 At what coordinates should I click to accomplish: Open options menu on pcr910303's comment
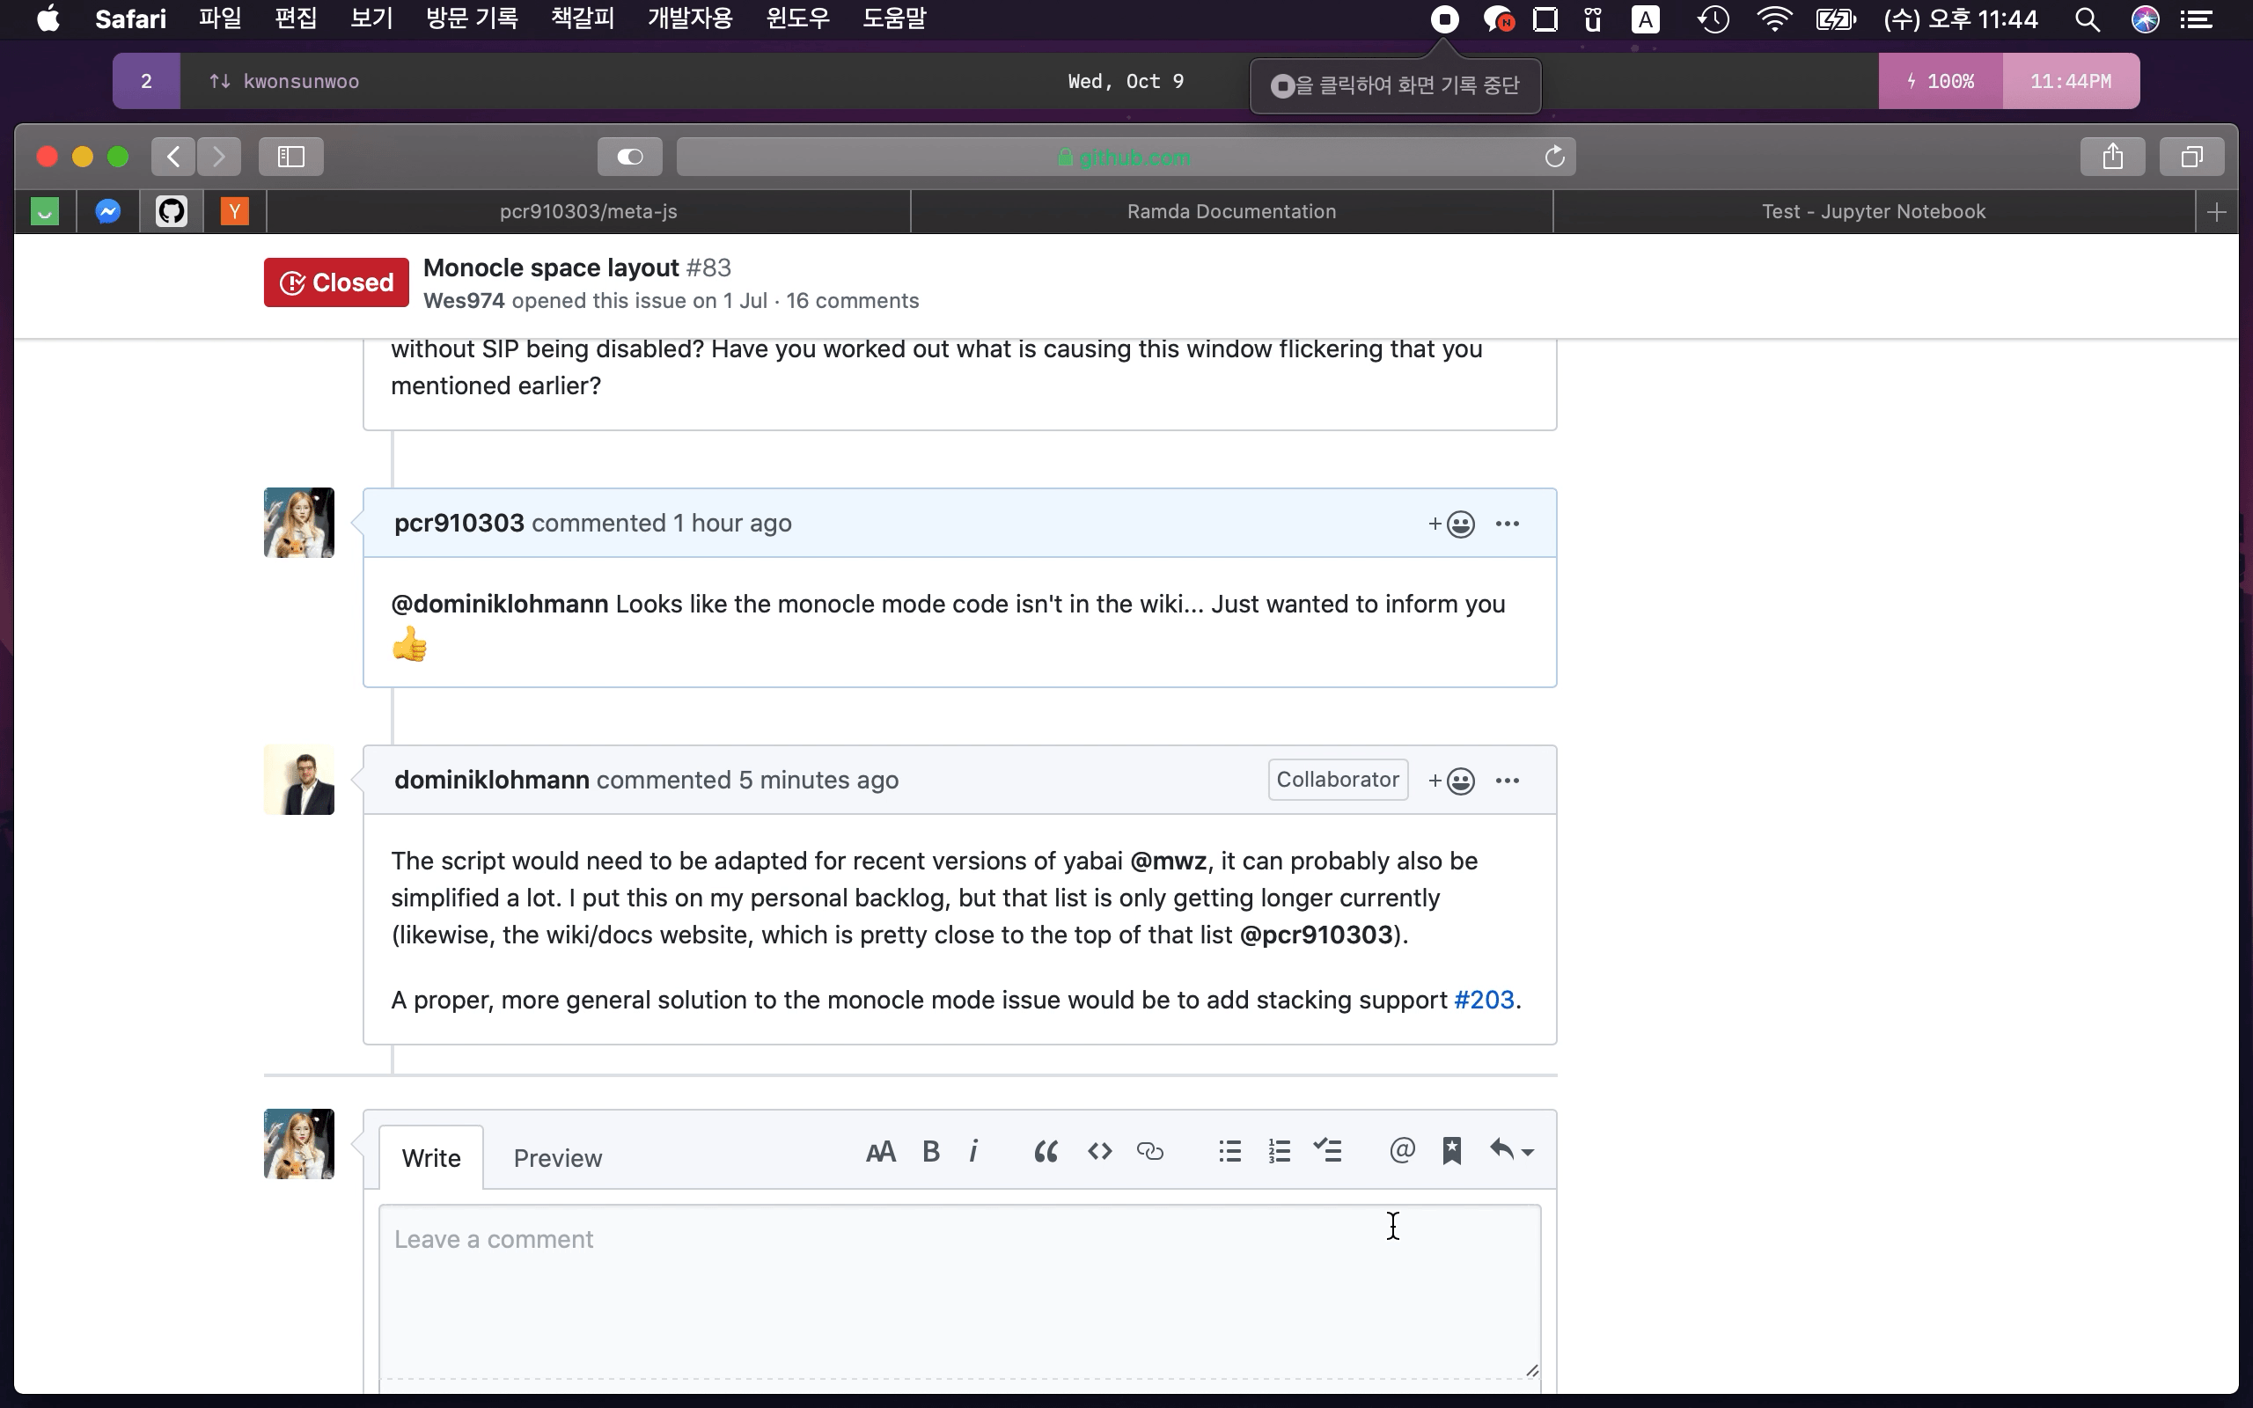click(1508, 524)
